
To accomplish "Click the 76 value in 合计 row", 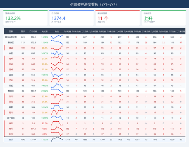I will tap(163, 139).
